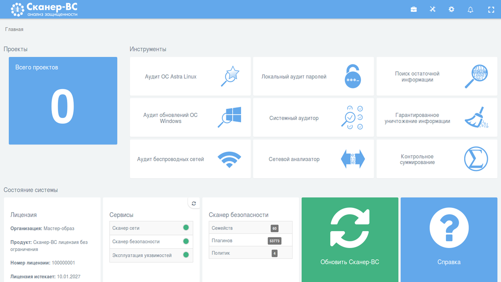This screenshot has width=501, height=282.
Task: Click the Состояние системы section heading
Action: pos(31,190)
